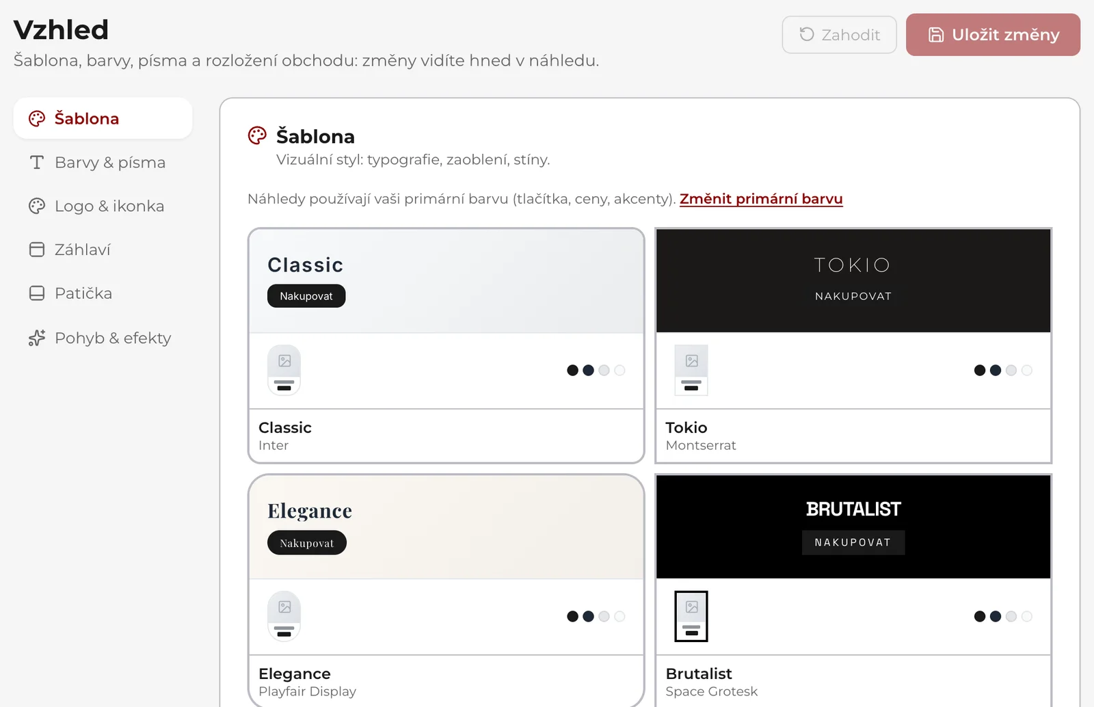Click Nakupovat button in Classic preview
The width and height of the screenshot is (1094, 707).
(306, 296)
